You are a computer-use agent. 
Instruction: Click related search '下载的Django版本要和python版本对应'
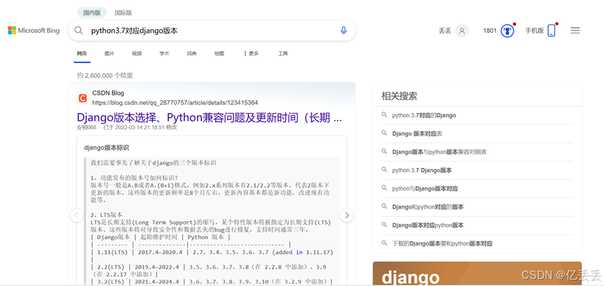coord(442,243)
